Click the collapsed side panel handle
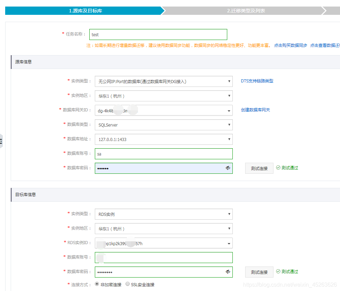The width and height of the screenshot is (340, 291). (x=1, y=141)
